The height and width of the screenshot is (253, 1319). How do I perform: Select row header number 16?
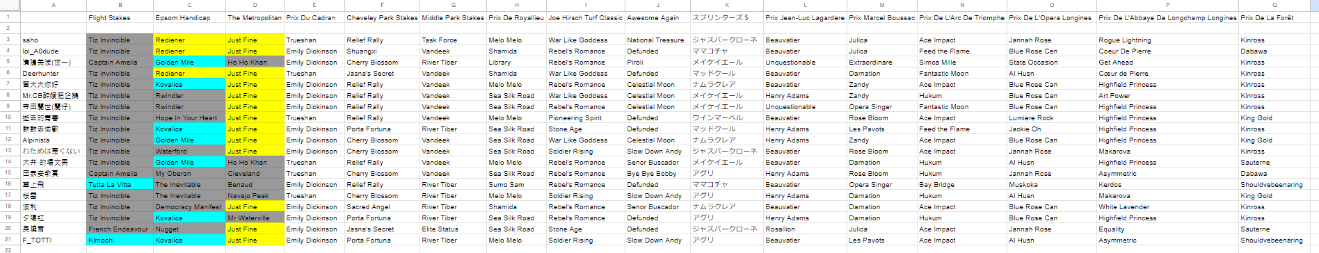[x=9, y=184]
